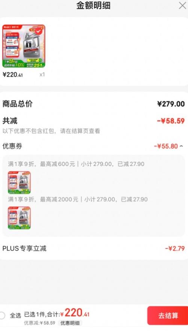Click the 优惠券 label

[x=12, y=146]
